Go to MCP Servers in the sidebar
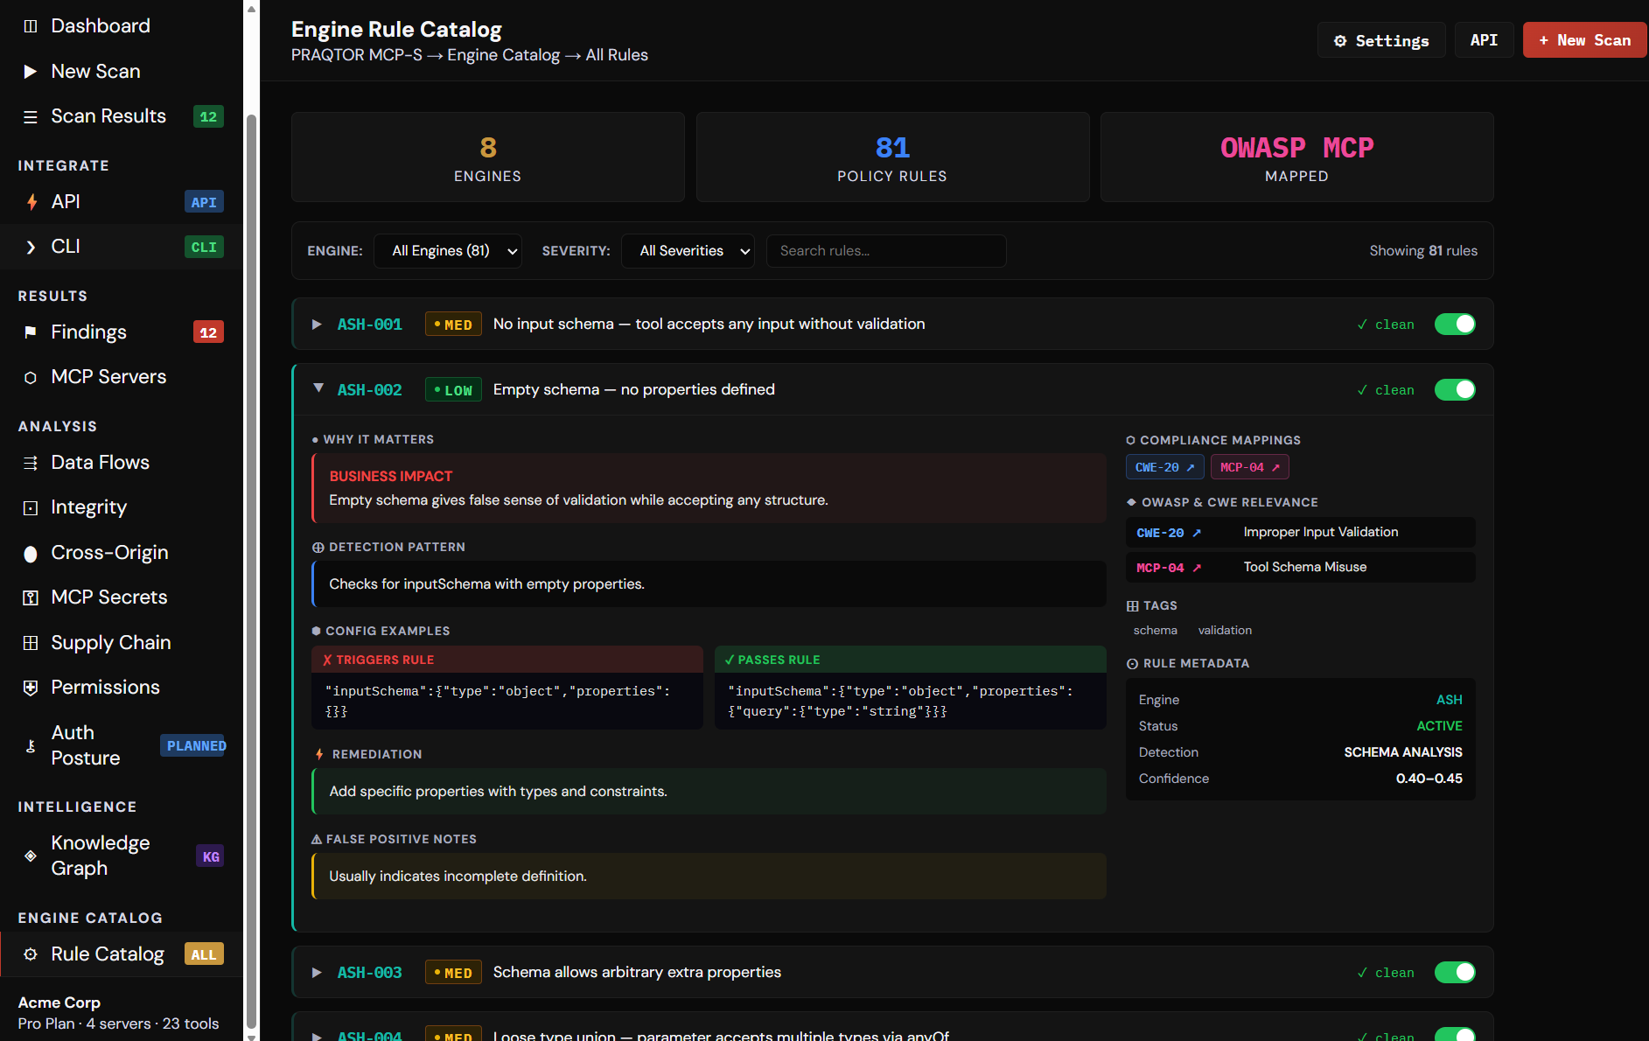The width and height of the screenshot is (1649, 1041). tap(108, 377)
